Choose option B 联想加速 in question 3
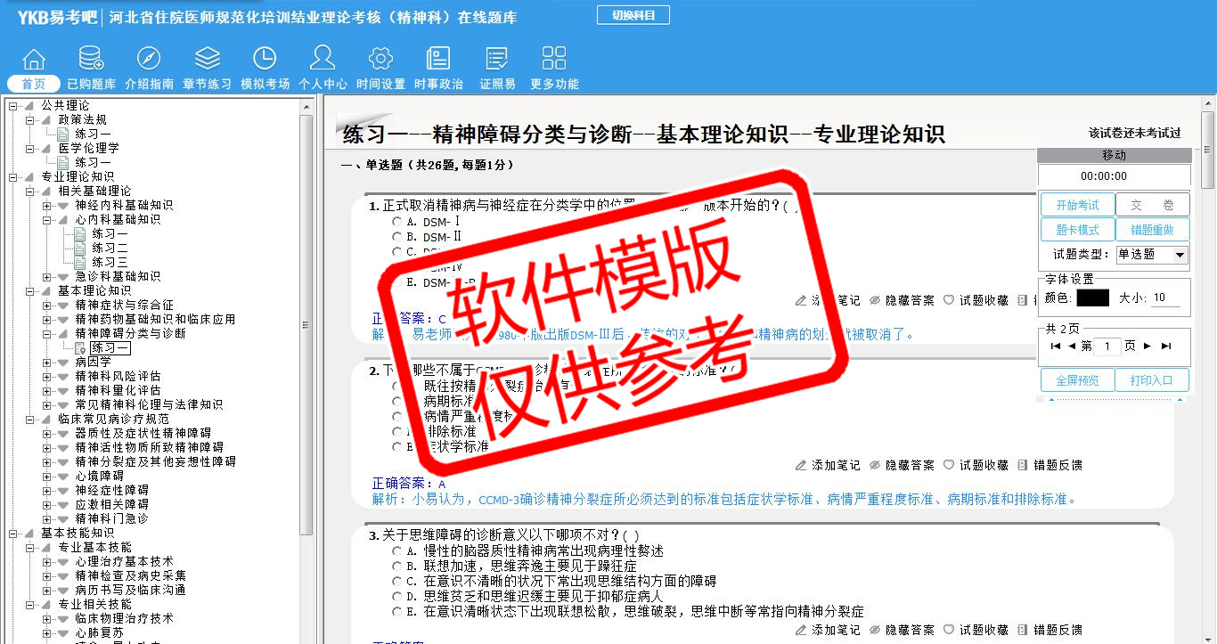 397,567
